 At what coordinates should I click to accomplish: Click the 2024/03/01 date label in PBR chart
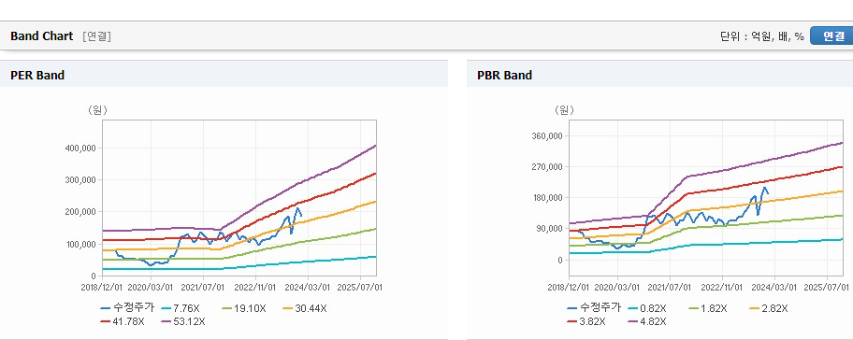775,287
